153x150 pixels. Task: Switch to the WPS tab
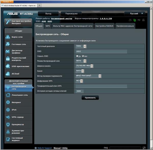[x=47, y=26]
